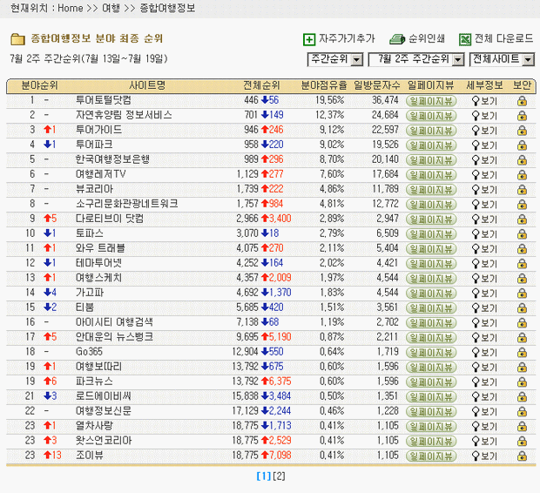The image size is (540, 493).
Task: Click lock icon in the 조이뷰 row
Action: click(522, 455)
